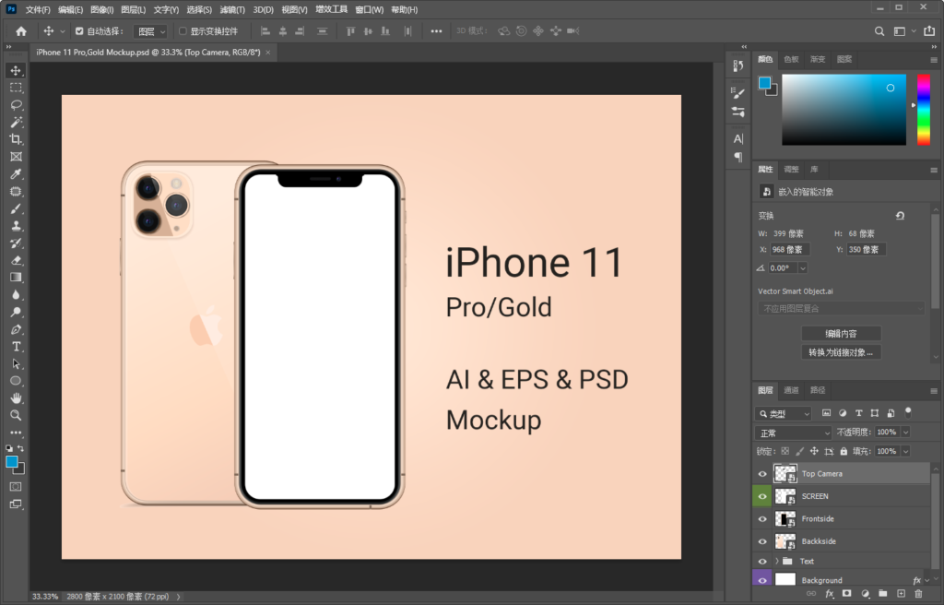Select the Eyedropper tool
Image resolution: width=944 pixels, height=605 pixels.
16,174
